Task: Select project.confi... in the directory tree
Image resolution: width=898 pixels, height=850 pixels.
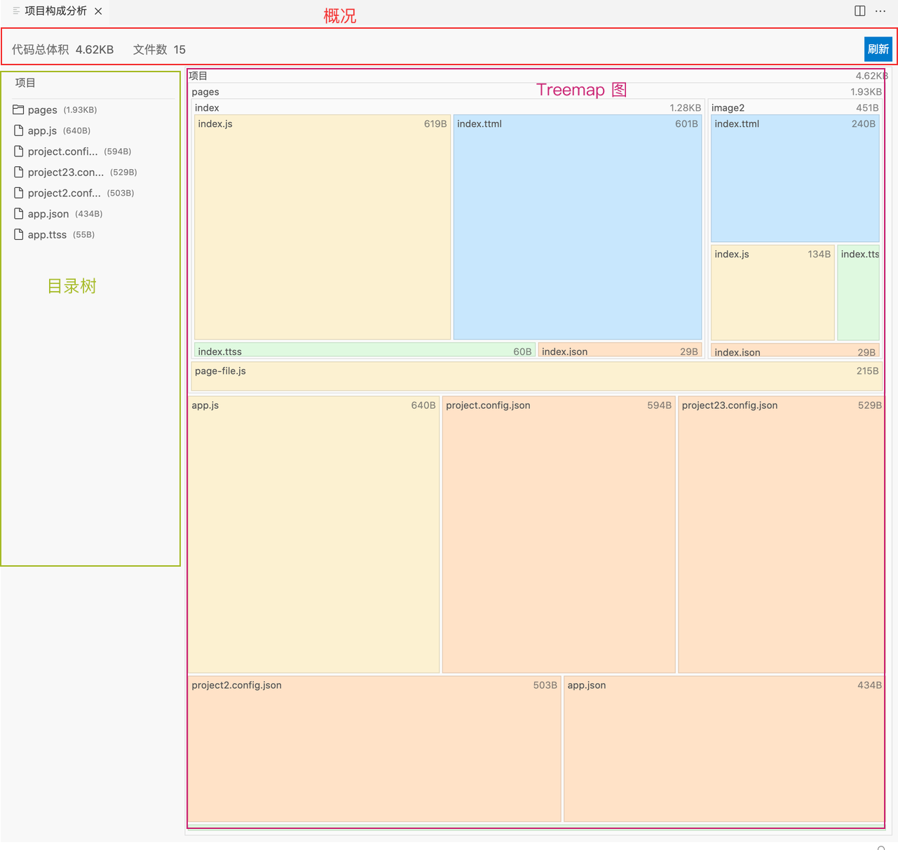Action: pos(63,151)
